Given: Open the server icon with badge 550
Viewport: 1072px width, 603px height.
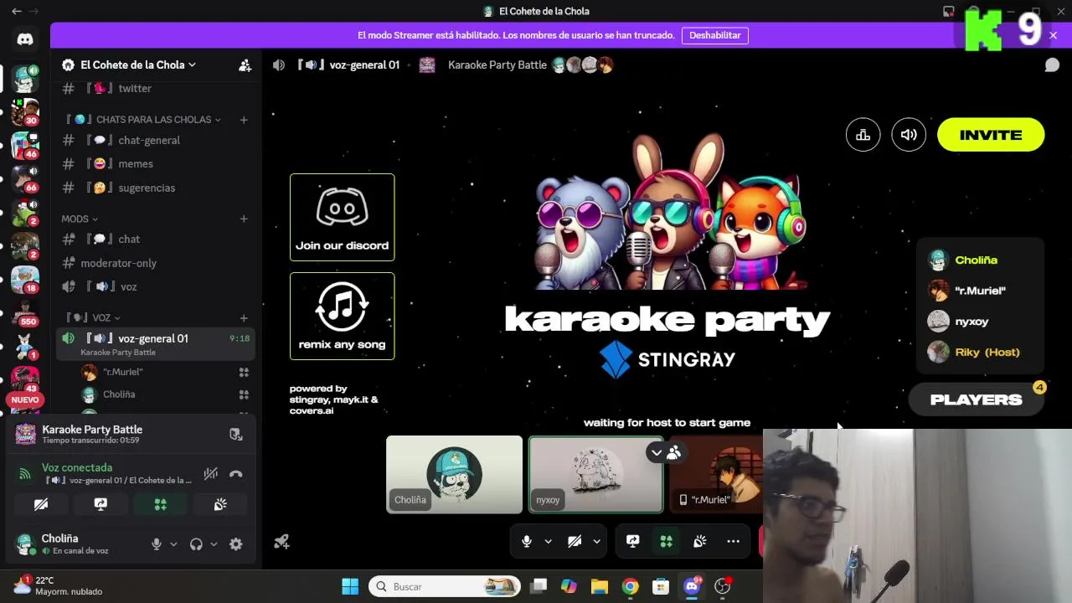Looking at the screenshot, I should pyautogui.click(x=25, y=313).
